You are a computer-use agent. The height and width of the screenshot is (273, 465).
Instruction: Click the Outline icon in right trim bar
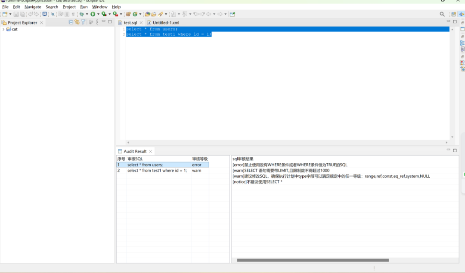click(462, 43)
